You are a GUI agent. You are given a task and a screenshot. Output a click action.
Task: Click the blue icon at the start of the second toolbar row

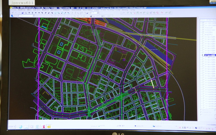pyautogui.click(x=12, y=16)
